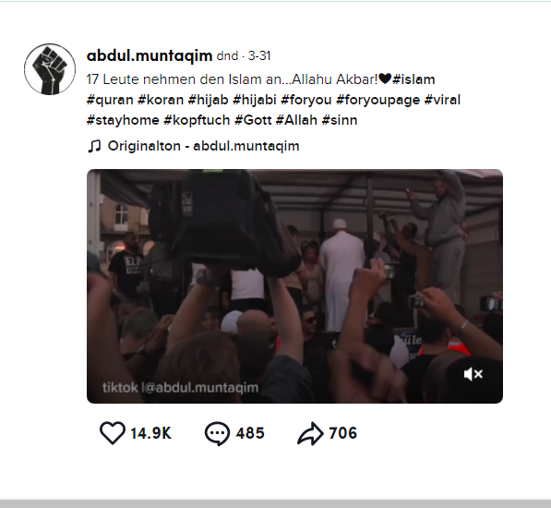Open the #quran hashtag
This screenshot has width=551, height=508.
[x=110, y=100]
